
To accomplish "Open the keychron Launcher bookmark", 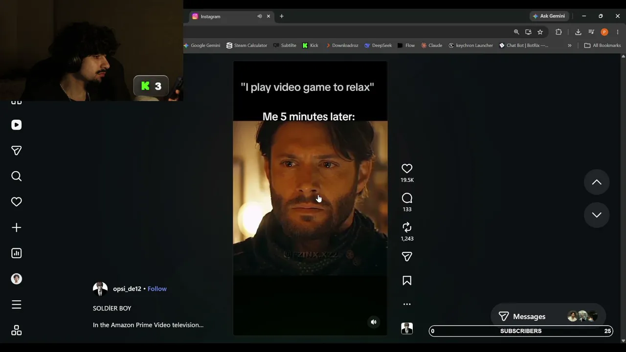I will pyautogui.click(x=470, y=45).
